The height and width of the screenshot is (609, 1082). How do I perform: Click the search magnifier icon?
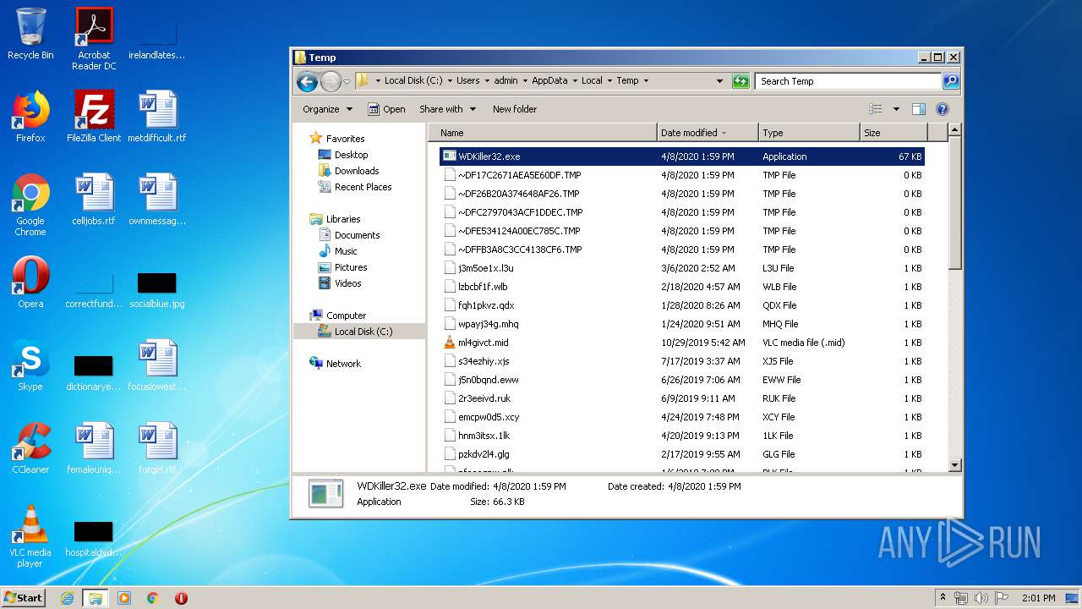coord(951,81)
